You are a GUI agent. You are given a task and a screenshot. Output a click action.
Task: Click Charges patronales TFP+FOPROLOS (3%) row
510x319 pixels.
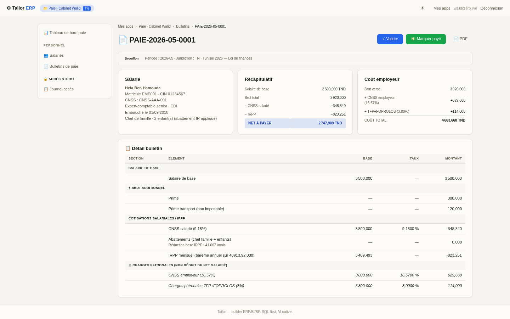[x=295, y=286]
